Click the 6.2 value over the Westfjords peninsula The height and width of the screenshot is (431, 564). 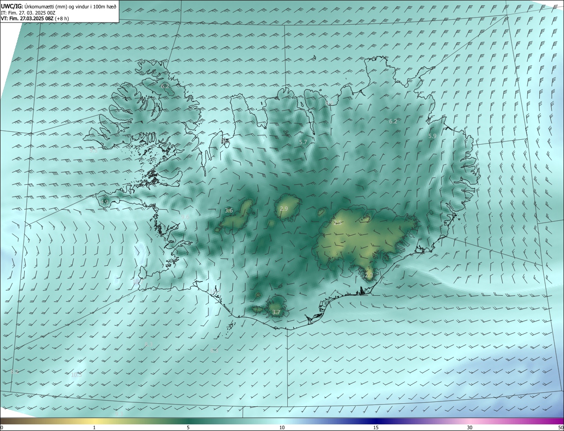(165, 86)
